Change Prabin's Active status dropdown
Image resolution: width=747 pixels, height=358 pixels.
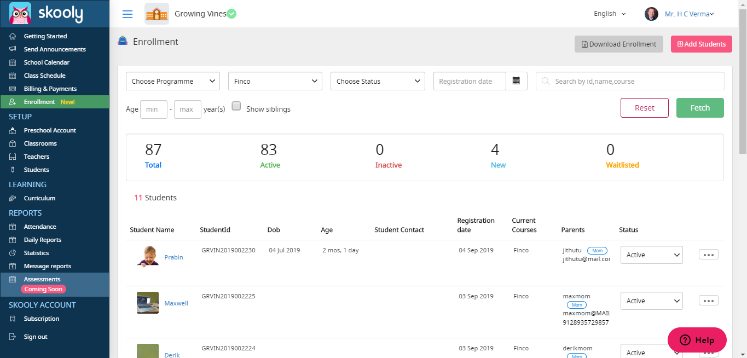click(x=651, y=255)
